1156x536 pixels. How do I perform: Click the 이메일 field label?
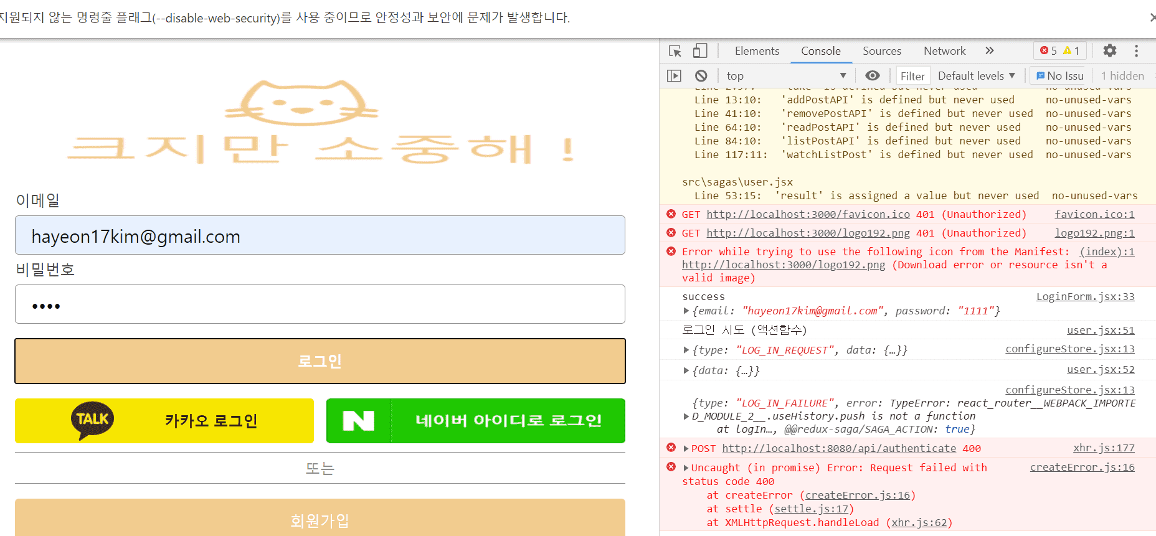pos(38,200)
